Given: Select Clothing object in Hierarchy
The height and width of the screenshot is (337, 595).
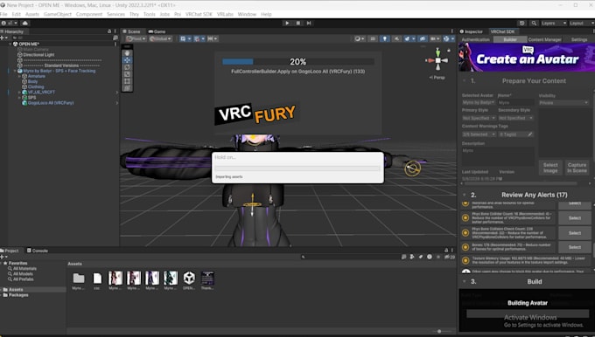Looking at the screenshot, I should (36, 86).
